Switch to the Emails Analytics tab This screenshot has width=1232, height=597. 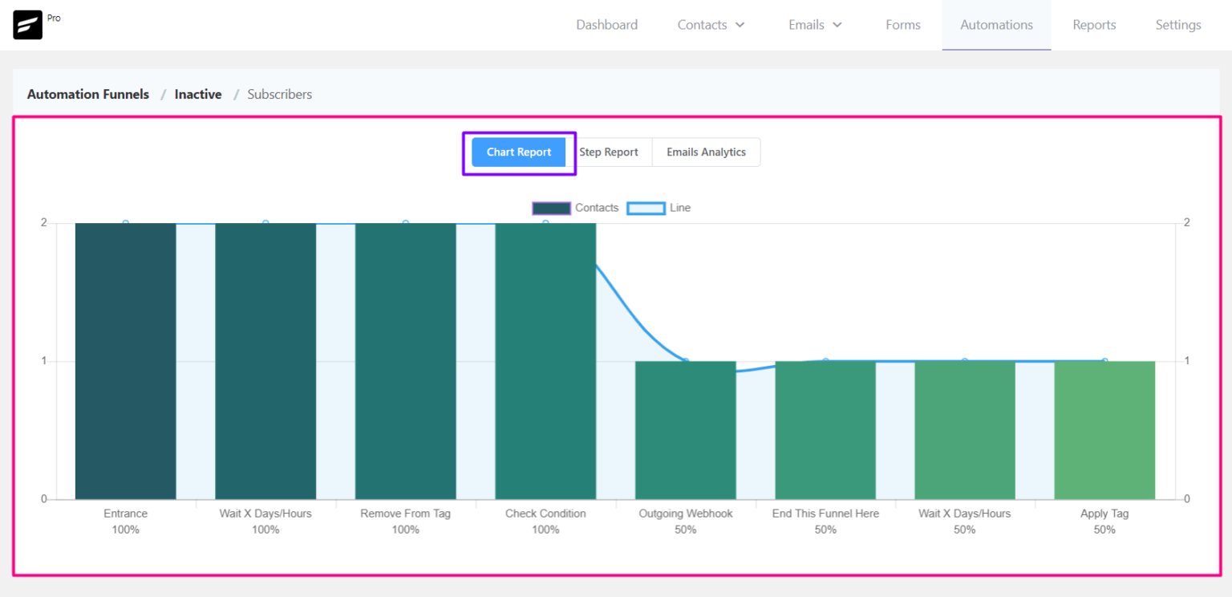point(706,152)
